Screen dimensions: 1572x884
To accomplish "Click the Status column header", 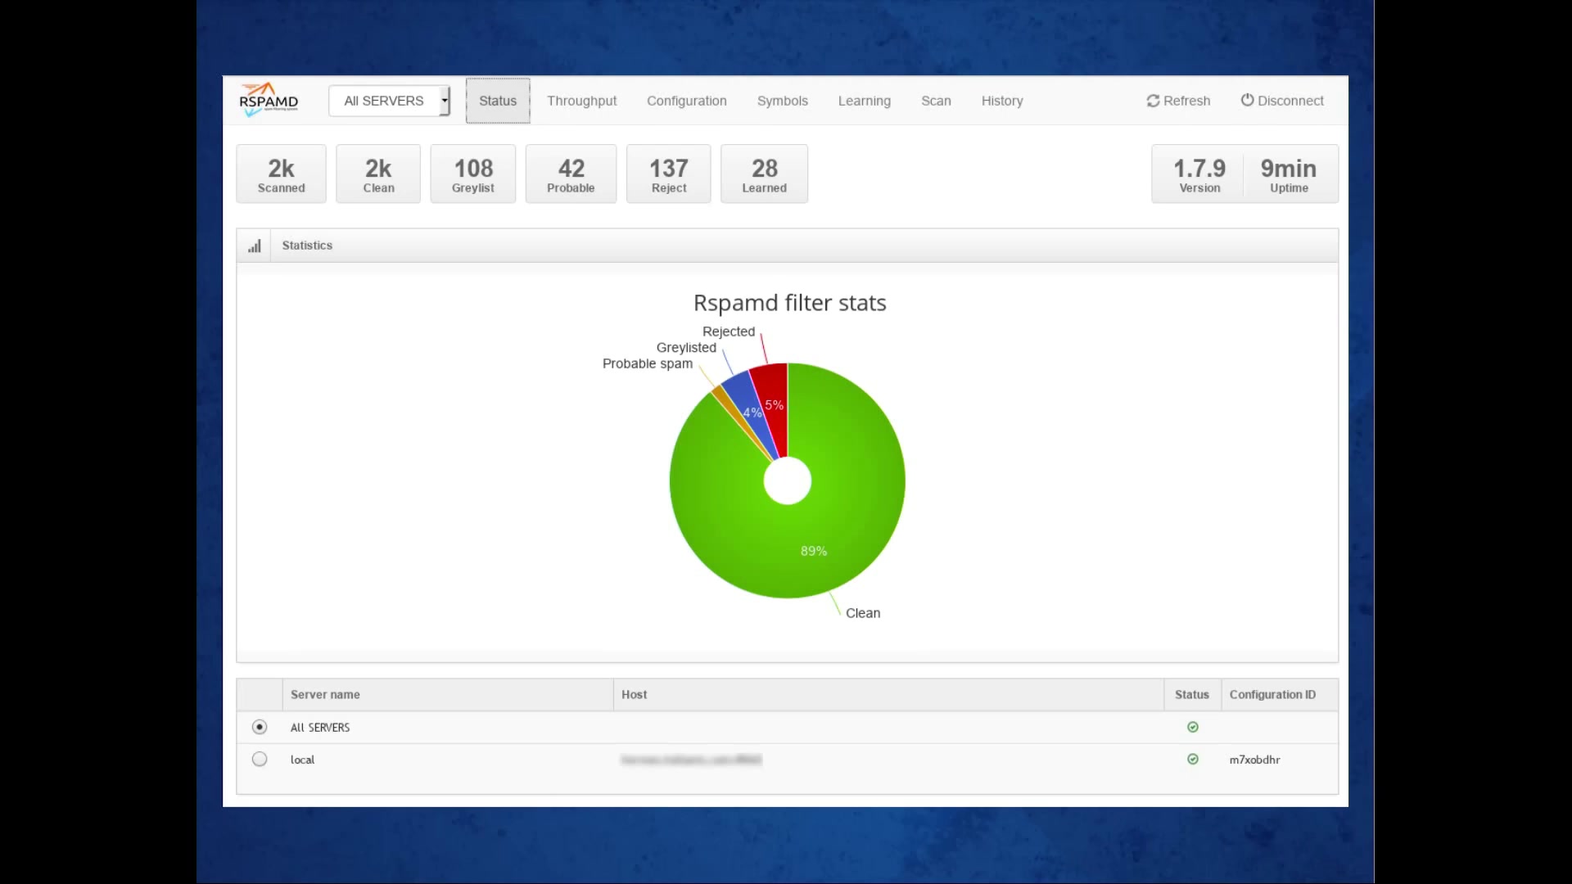I will (1191, 694).
